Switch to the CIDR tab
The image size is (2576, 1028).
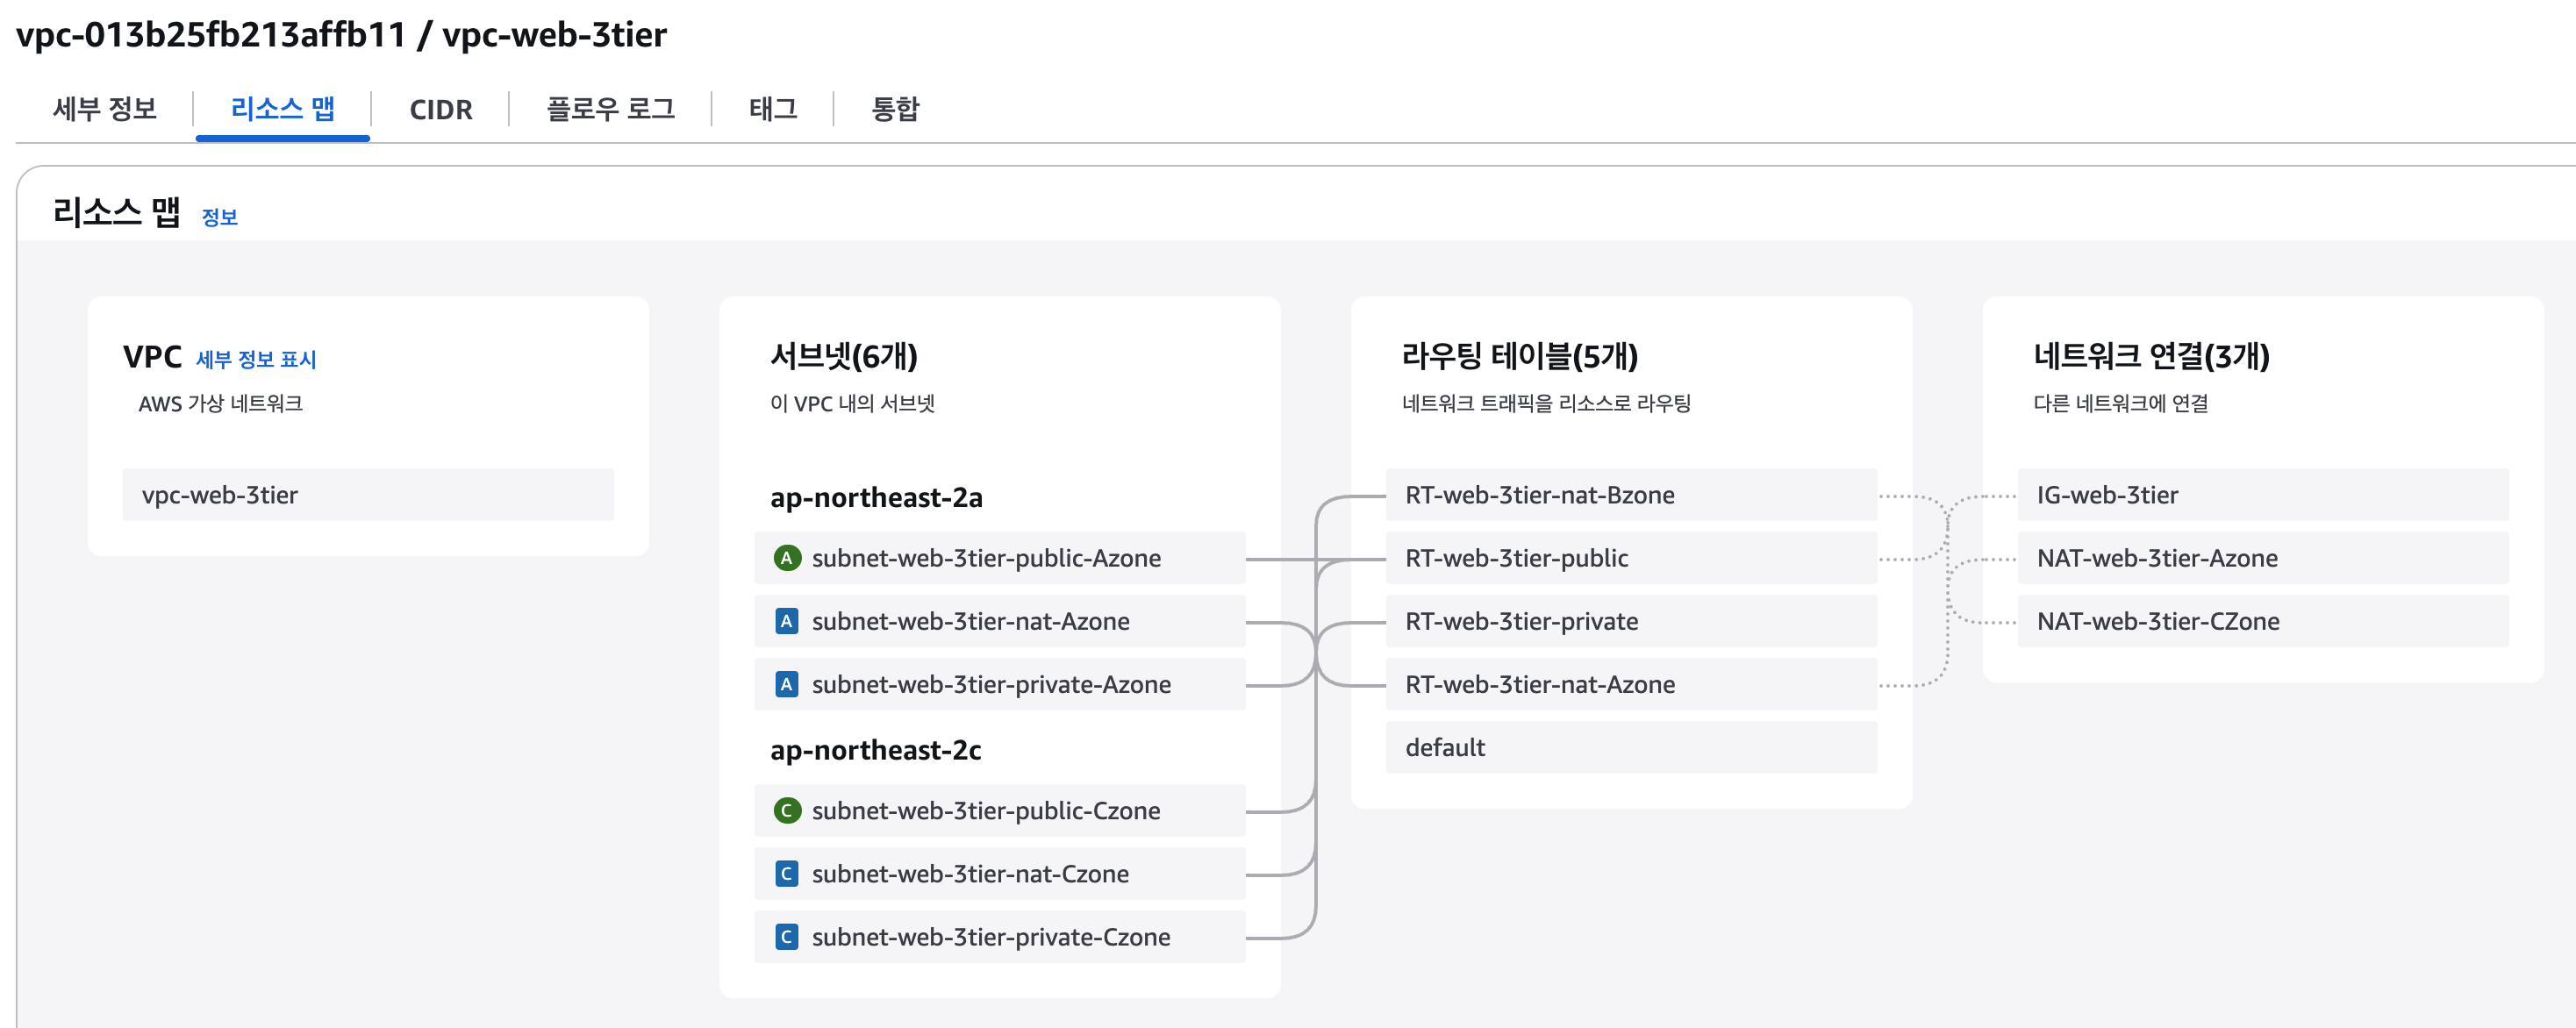click(440, 109)
